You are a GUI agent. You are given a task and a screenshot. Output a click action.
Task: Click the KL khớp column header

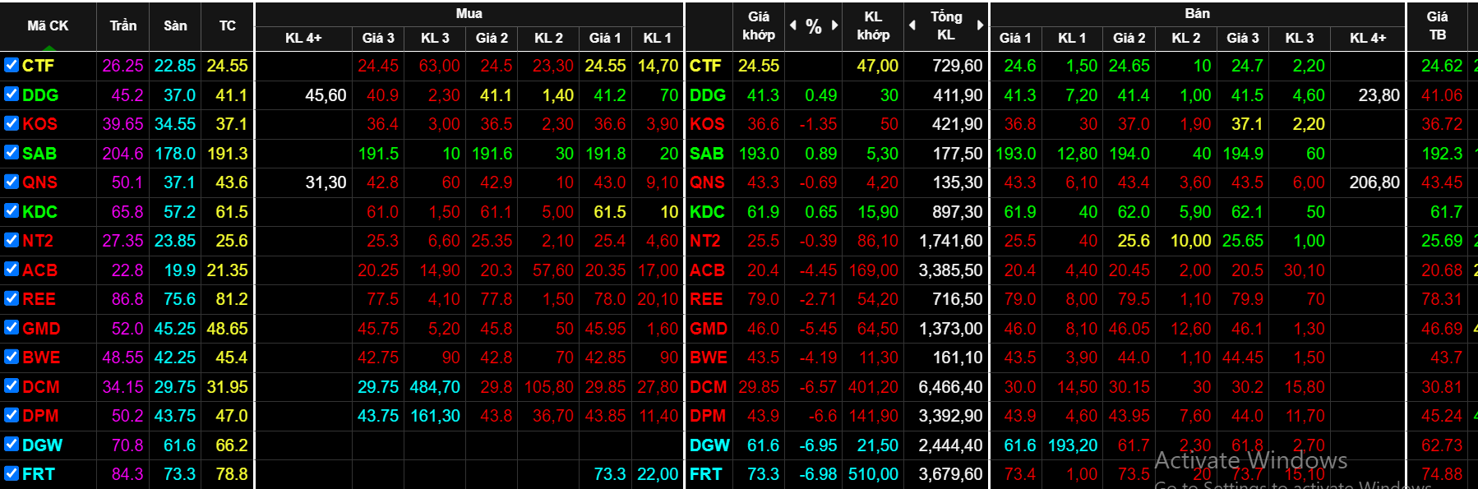[x=873, y=25]
